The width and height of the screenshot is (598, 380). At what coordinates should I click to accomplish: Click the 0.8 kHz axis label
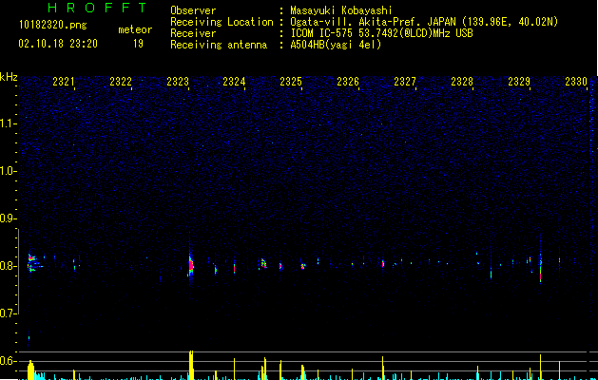pyautogui.click(x=8, y=266)
